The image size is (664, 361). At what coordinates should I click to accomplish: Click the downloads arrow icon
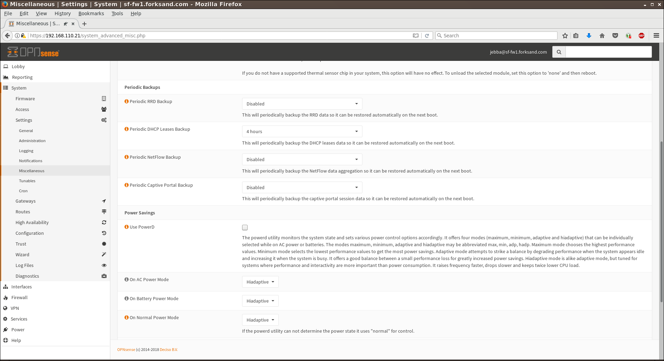(589, 36)
